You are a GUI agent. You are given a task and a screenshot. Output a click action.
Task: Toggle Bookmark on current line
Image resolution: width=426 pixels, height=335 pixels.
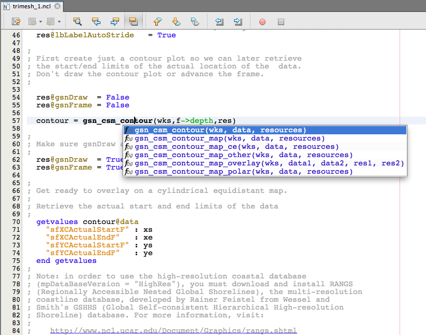click(195, 22)
